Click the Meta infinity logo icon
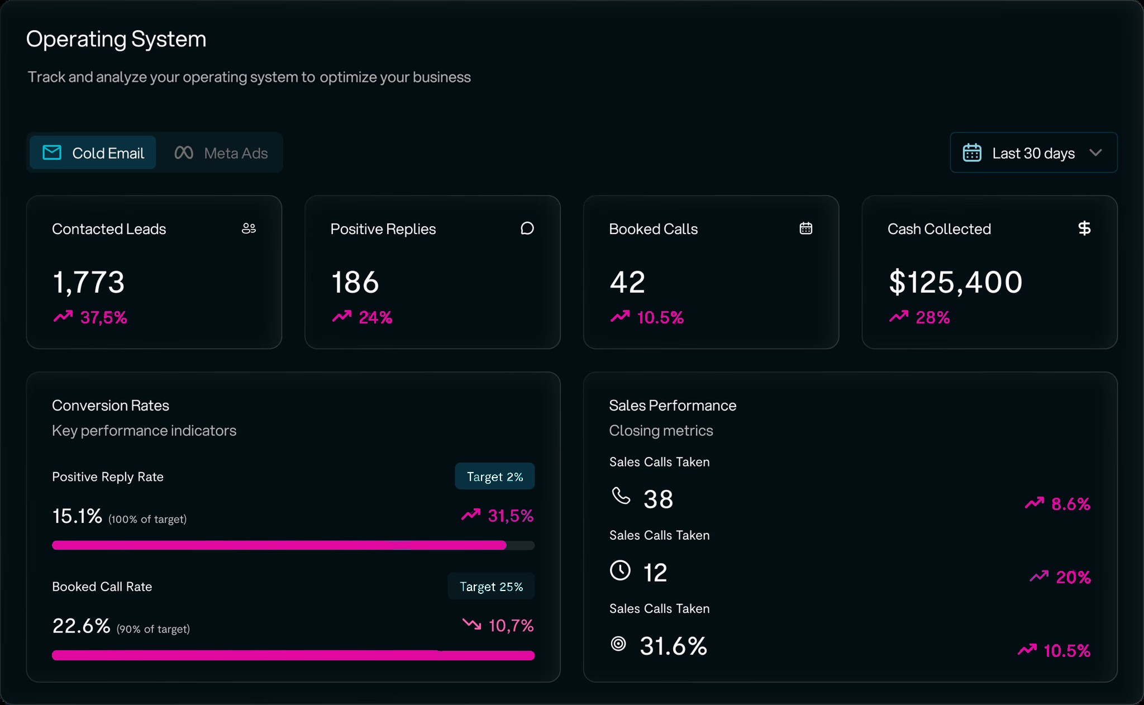Screen dimensions: 1144x705 184,153
